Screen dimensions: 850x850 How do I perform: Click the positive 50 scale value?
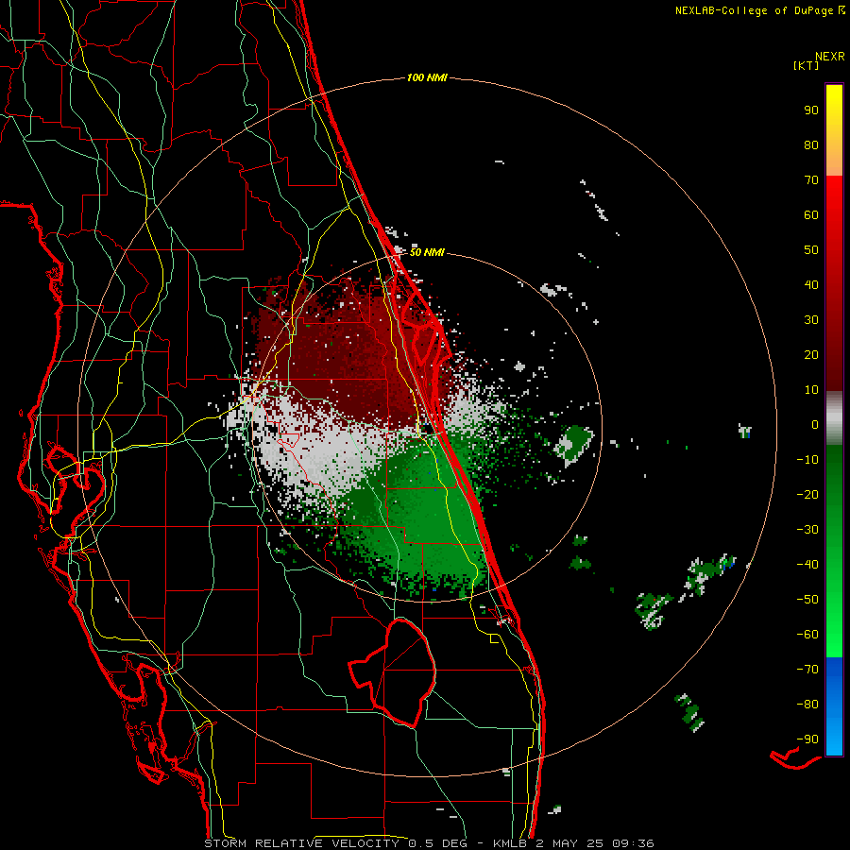click(811, 250)
